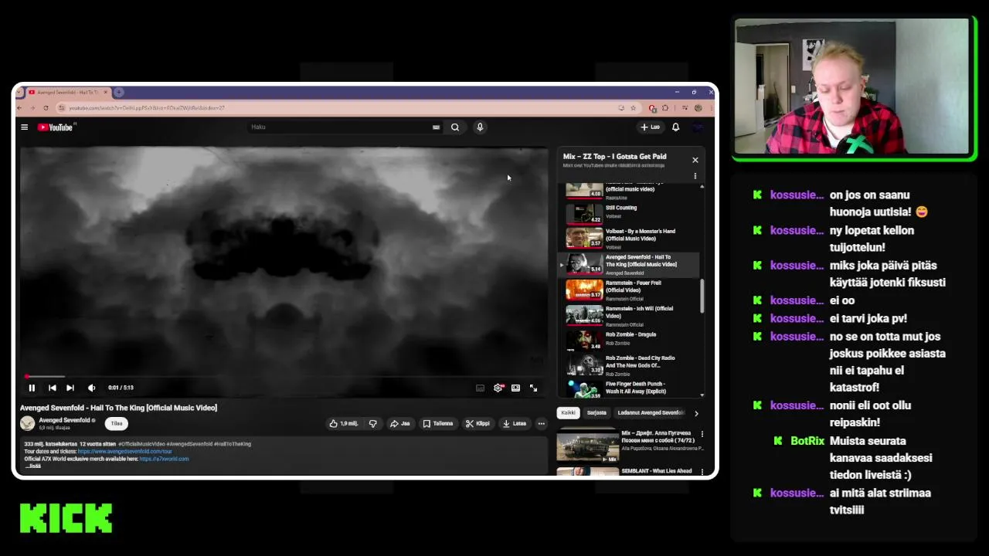Open the YouTube hamburger guide menu

point(25,127)
